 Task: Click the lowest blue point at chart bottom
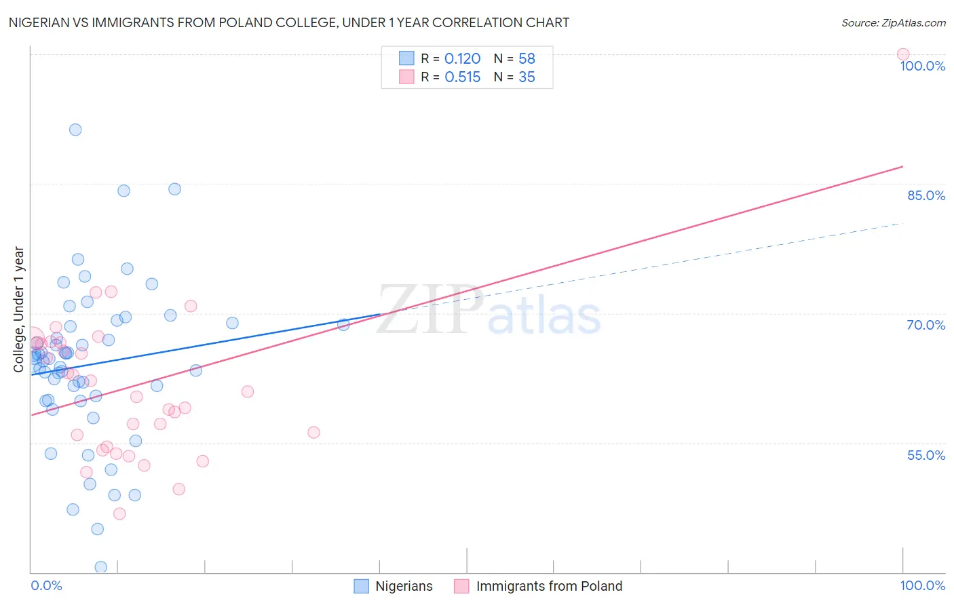(x=101, y=567)
